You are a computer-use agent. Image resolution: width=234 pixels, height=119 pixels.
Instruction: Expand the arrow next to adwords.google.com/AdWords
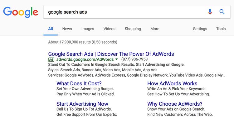point(117,59)
